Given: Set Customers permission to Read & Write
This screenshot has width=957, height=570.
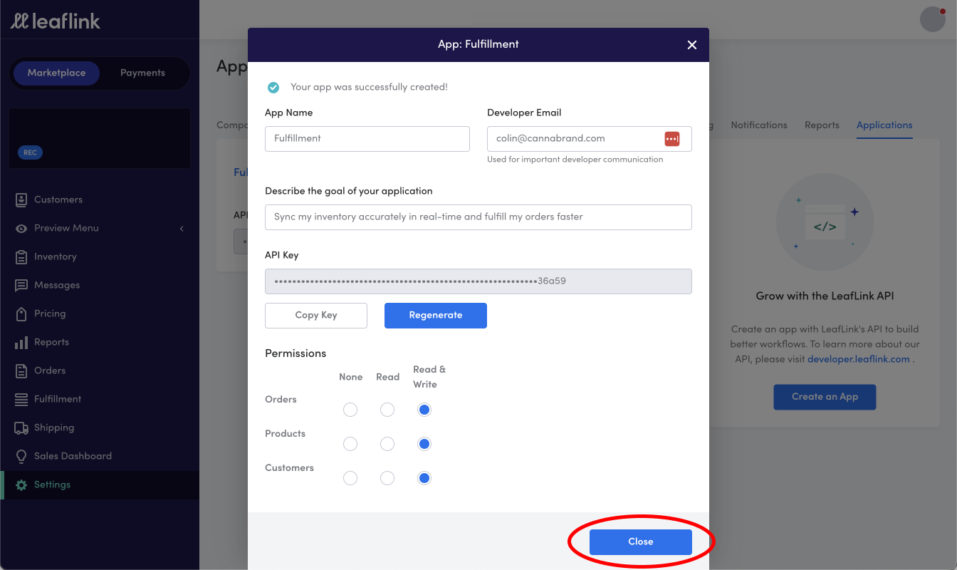Looking at the screenshot, I should coord(424,478).
